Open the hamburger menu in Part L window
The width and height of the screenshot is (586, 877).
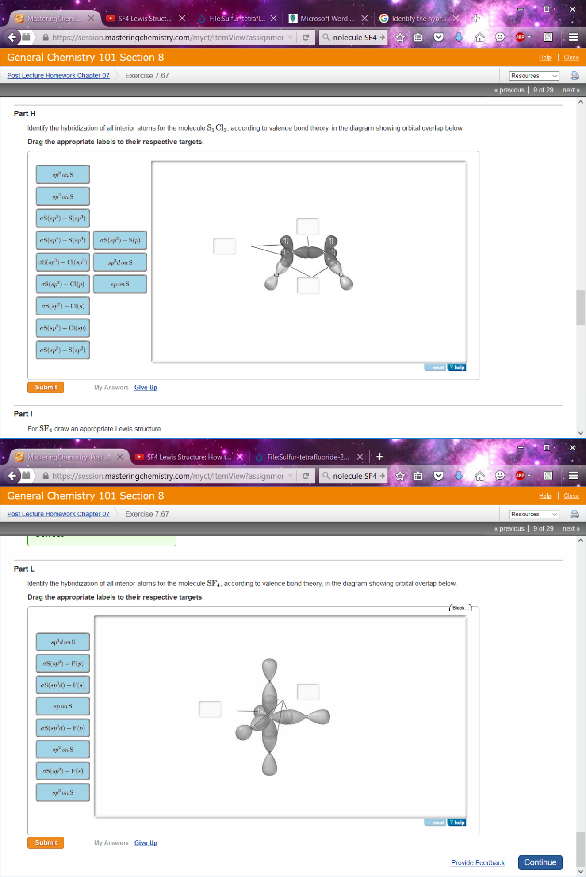pos(573,476)
